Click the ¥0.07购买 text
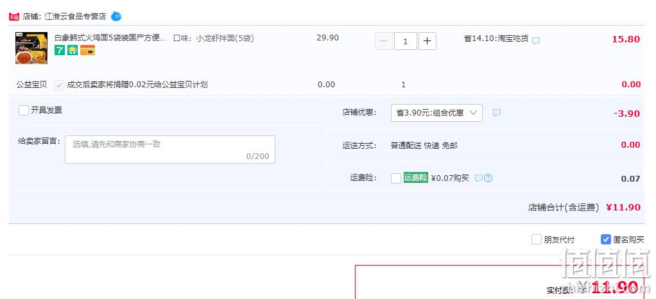Screen dimensions: 656x299 [450, 178]
